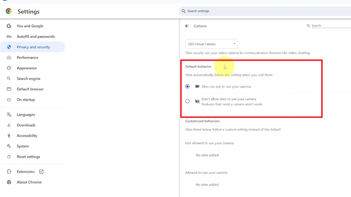Click the Privacy and security shield icon

(x=9, y=47)
